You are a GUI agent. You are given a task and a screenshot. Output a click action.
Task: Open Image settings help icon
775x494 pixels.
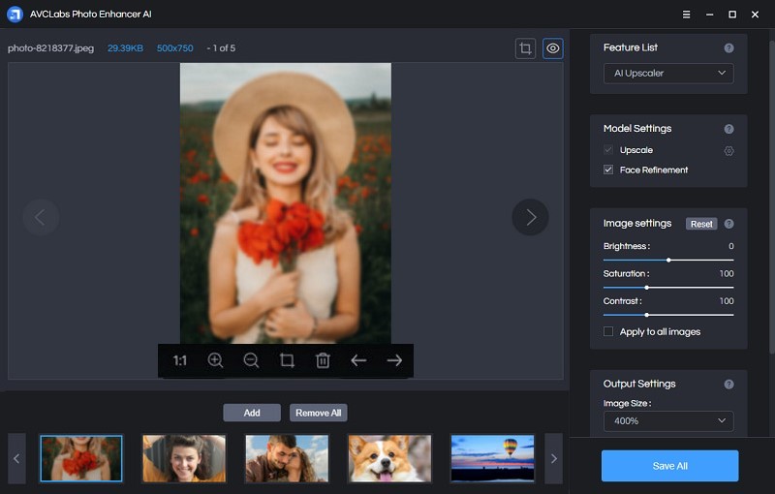click(729, 224)
